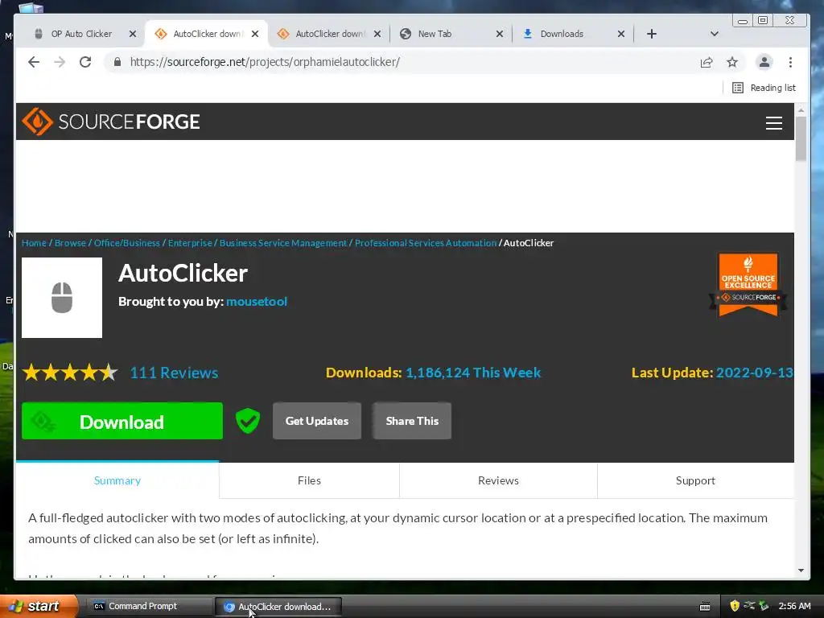
Task: Click the page scrollbar down arrow
Action: 801,571
